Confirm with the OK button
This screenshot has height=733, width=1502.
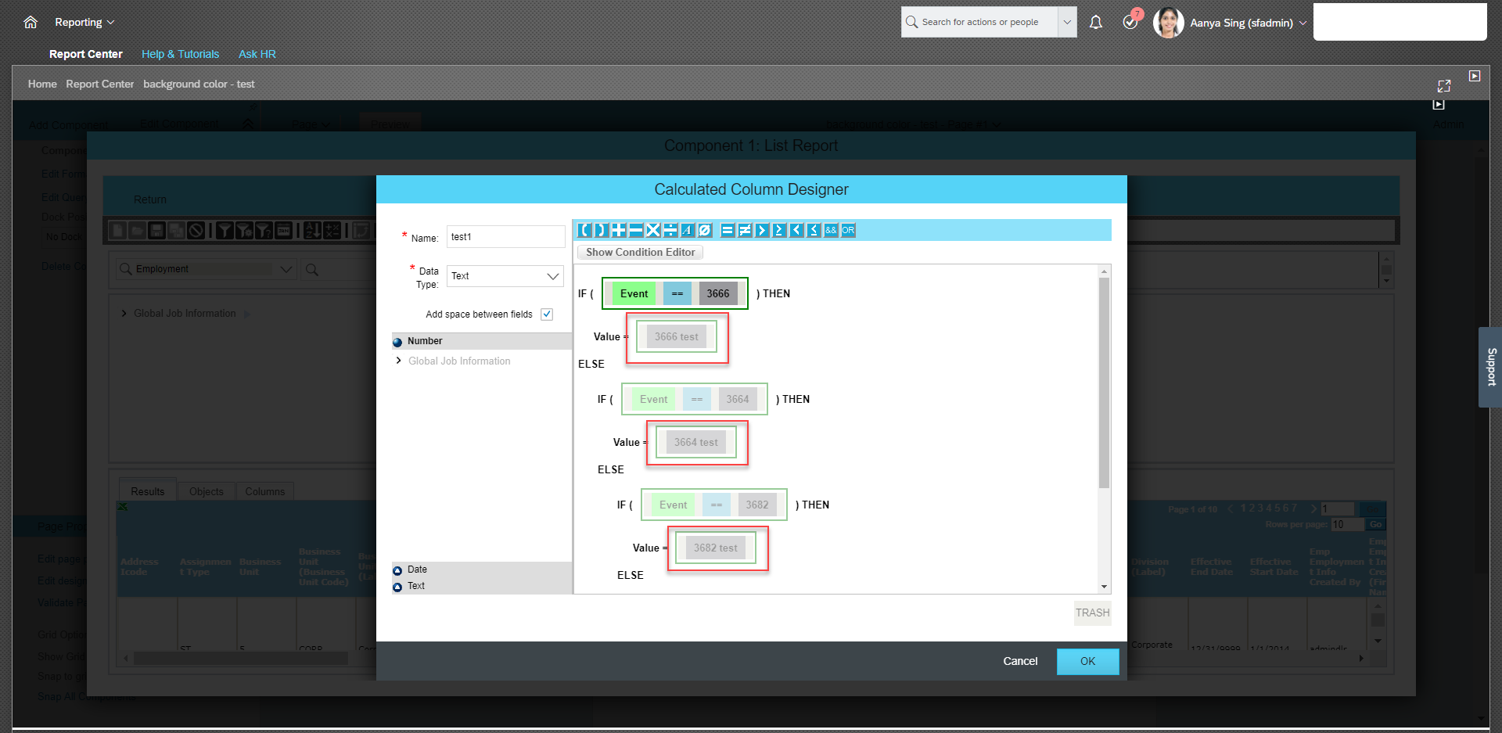1087,661
